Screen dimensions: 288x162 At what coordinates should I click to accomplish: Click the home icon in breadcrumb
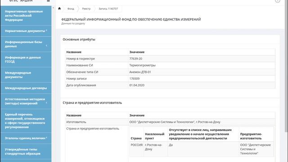59,9
